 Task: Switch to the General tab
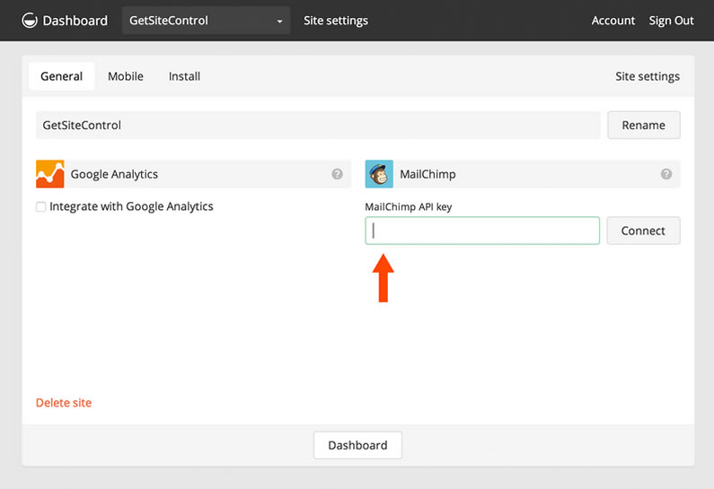(61, 76)
